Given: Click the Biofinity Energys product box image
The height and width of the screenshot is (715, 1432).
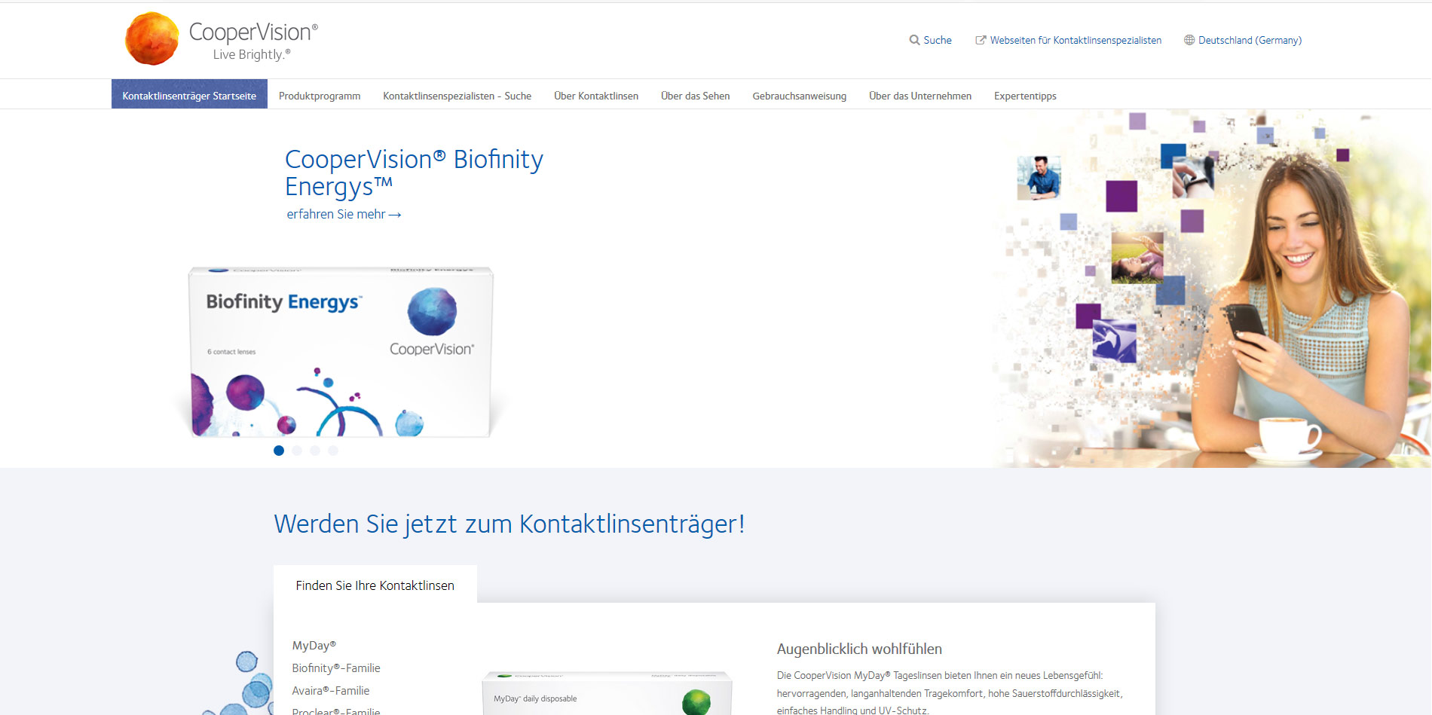Looking at the screenshot, I should 341,352.
